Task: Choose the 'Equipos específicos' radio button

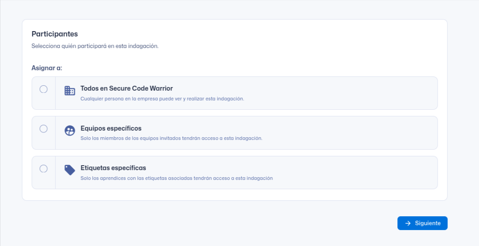Action: coord(44,129)
